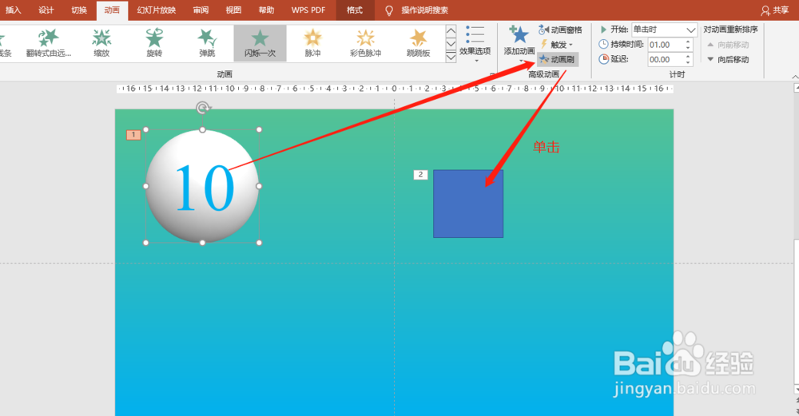Open the 设计 ribbon tab

coord(46,10)
